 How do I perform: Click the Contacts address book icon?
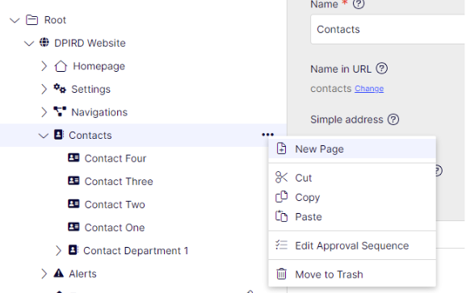59,134
